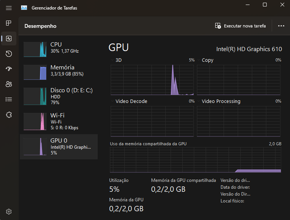Click the Disco 0 mini graph thumbnail

pos(35,96)
